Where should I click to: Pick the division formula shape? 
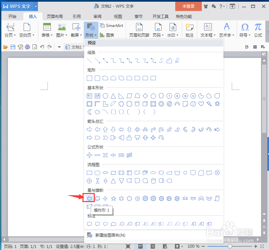[113, 155]
